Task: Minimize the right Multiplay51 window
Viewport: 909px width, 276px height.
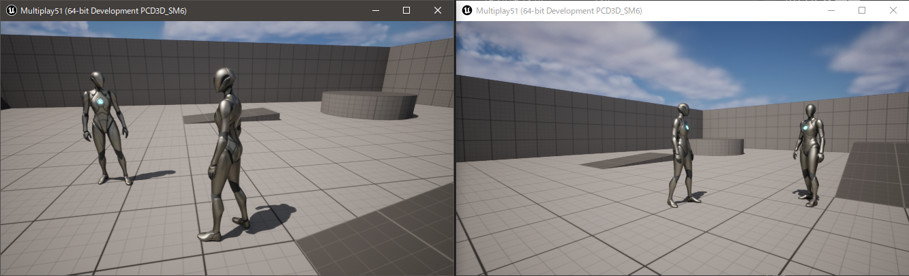Action: [x=831, y=10]
